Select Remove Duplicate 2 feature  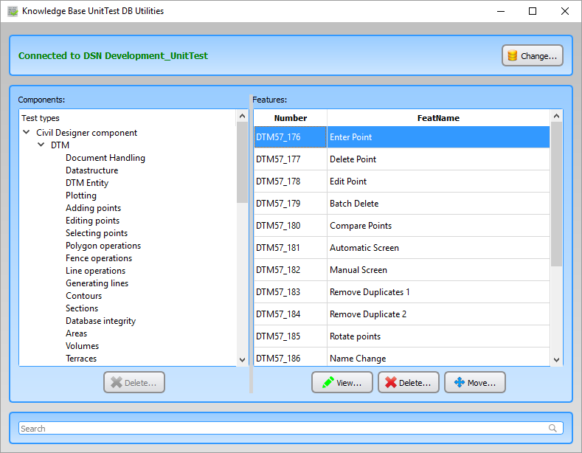(401, 314)
